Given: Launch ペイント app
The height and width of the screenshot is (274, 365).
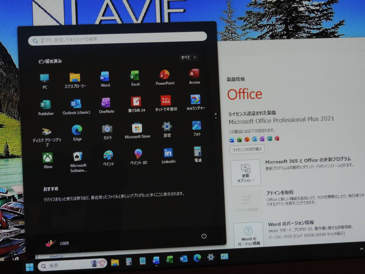Looking at the screenshot, I should [108, 158].
